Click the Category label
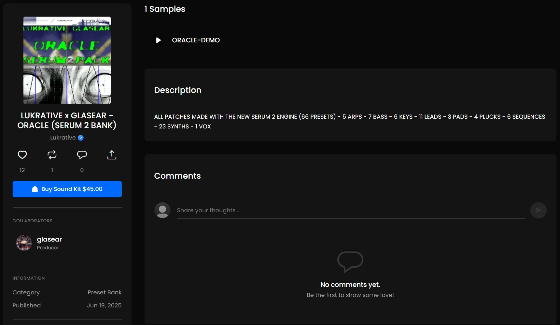Screen dimensions: 560x325 (x=26, y=292)
